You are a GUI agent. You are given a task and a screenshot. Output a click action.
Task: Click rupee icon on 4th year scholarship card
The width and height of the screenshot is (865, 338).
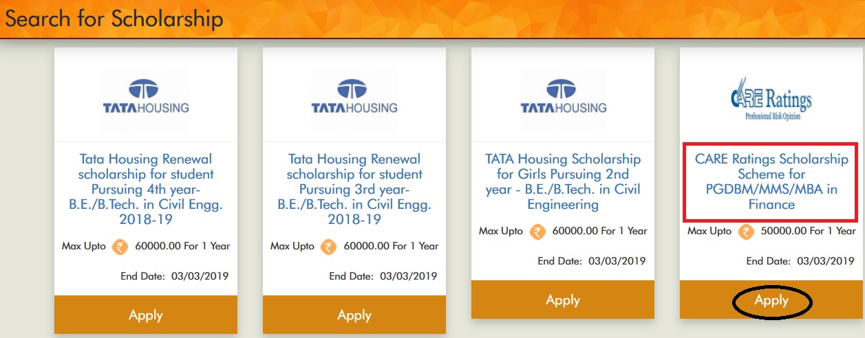pos(121,246)
